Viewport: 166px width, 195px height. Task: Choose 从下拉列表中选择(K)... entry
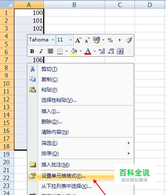point(81,186)
